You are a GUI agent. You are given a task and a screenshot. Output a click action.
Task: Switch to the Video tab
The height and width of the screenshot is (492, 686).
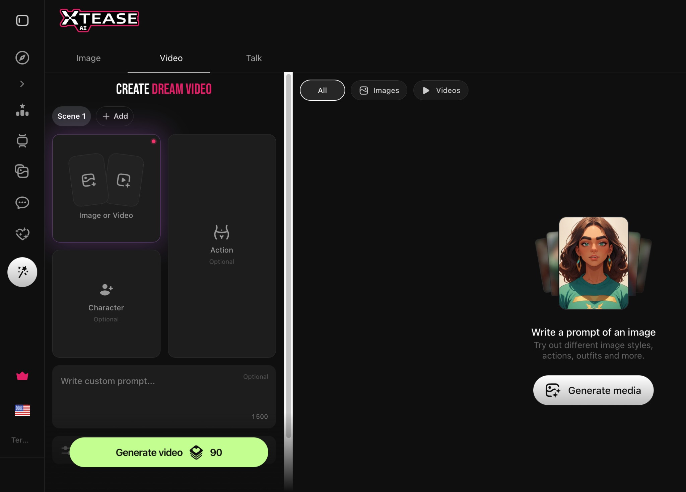pos(171,58)
